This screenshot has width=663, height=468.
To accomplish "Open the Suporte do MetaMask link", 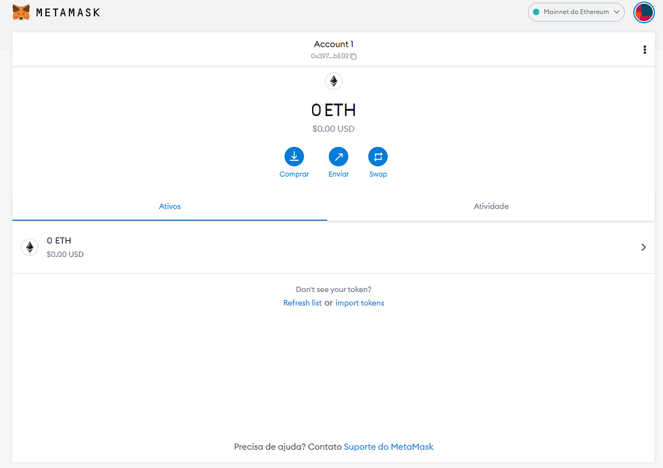I will (388, 447).
